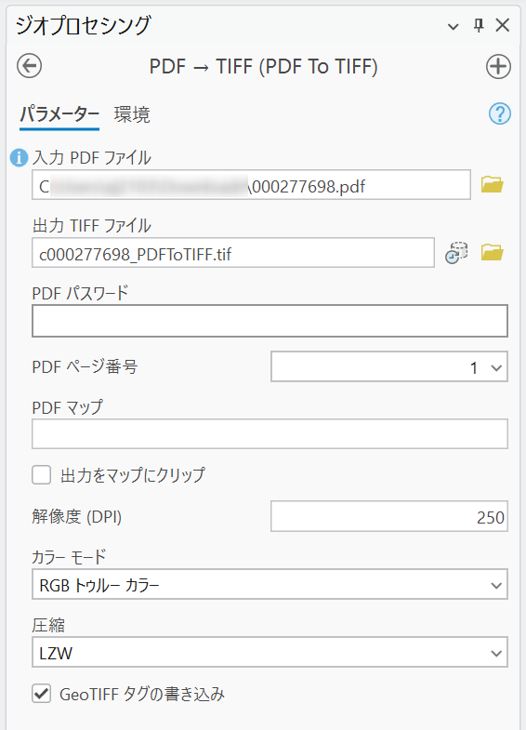Switch to the 環境 tab
Viewport: 526px width, 730px height.
coord(132,114)
